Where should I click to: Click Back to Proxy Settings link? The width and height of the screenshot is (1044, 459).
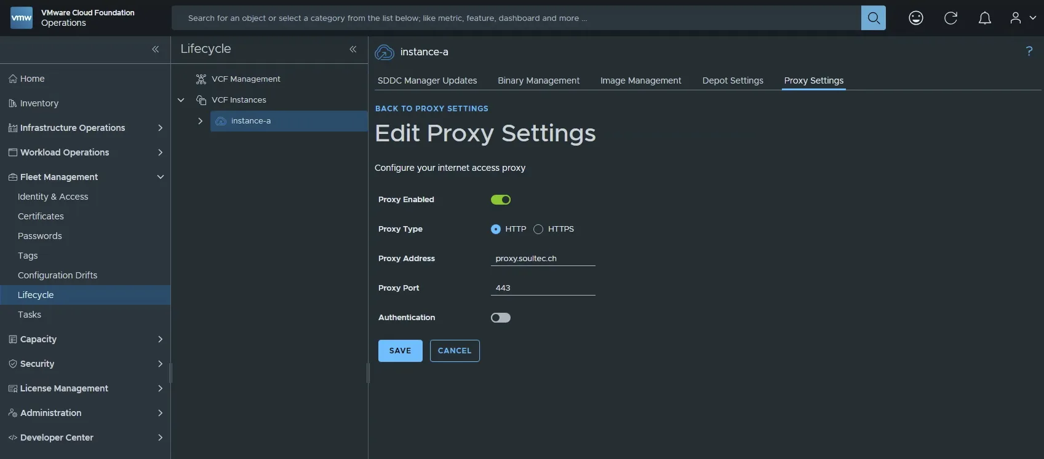pyautogui.click(x=431, y=109)
